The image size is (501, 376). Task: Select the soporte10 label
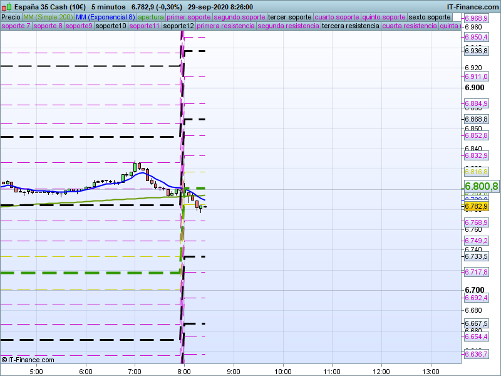click(111, 26)
